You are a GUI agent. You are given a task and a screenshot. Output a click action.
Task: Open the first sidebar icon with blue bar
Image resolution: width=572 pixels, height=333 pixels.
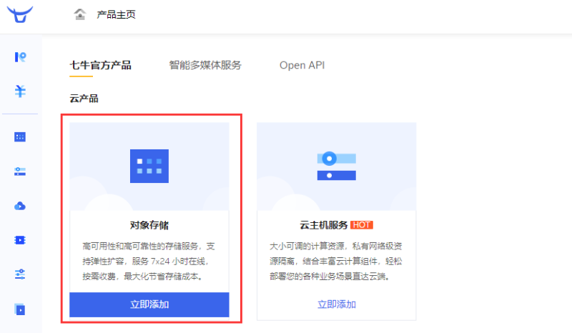[x=20, y=57]
